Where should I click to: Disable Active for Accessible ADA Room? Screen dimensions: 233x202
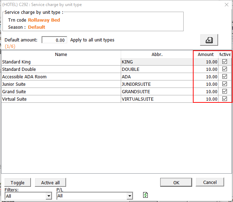(x=224, y=77)
